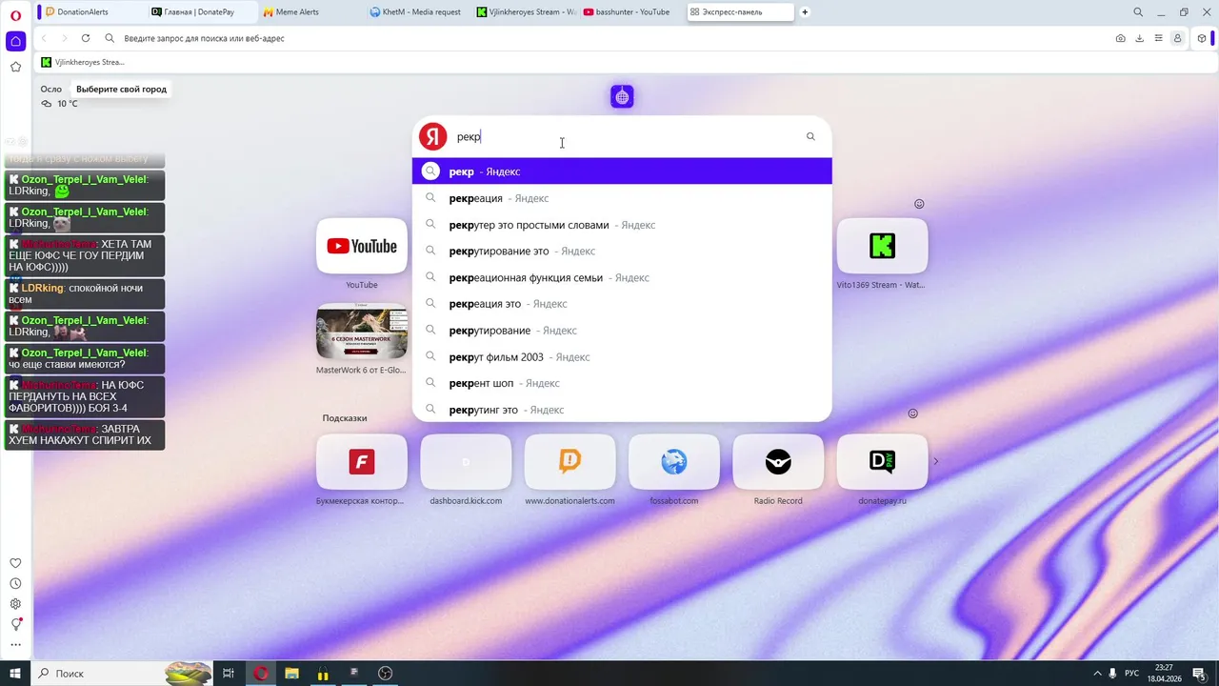Screen dimensions: 1219x686
Task: Open the heart favorites sidebar icon
Action: coord(15,563)
